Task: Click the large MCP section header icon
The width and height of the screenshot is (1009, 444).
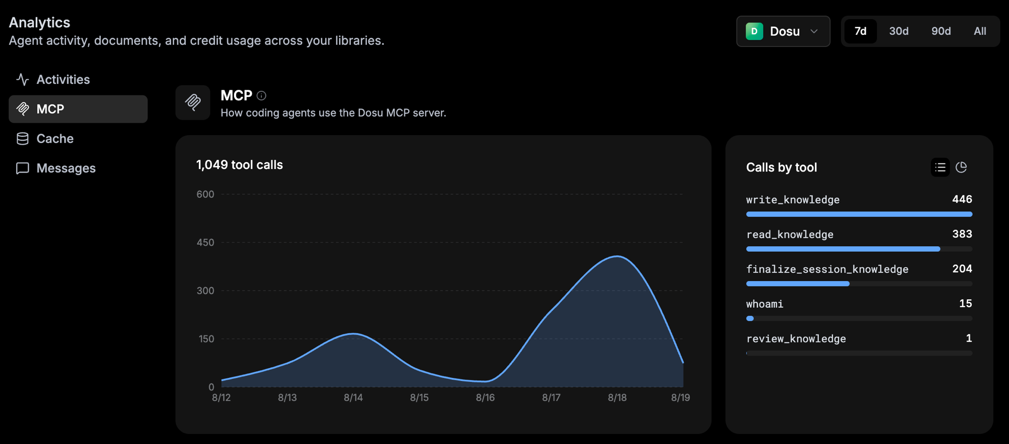Action: pos(193,102)
